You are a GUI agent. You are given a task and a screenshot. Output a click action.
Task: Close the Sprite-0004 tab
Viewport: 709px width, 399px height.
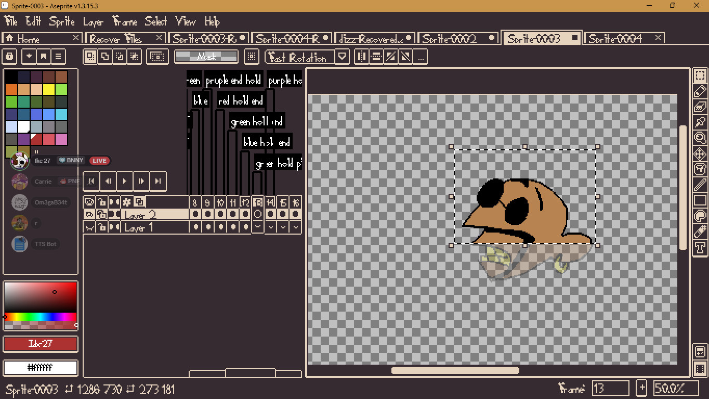[658, 38]
